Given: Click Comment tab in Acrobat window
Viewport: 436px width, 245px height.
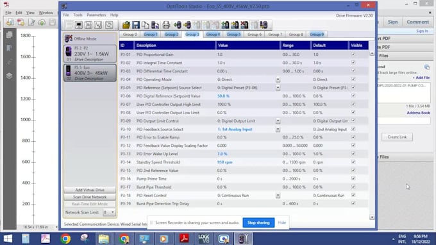Looking at the screenshot, I should point(417,22).
